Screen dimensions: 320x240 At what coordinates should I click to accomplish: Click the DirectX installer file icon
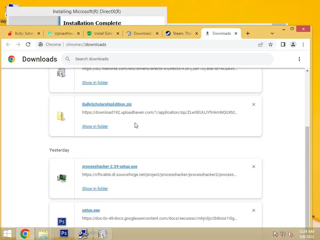coord(62,73)
